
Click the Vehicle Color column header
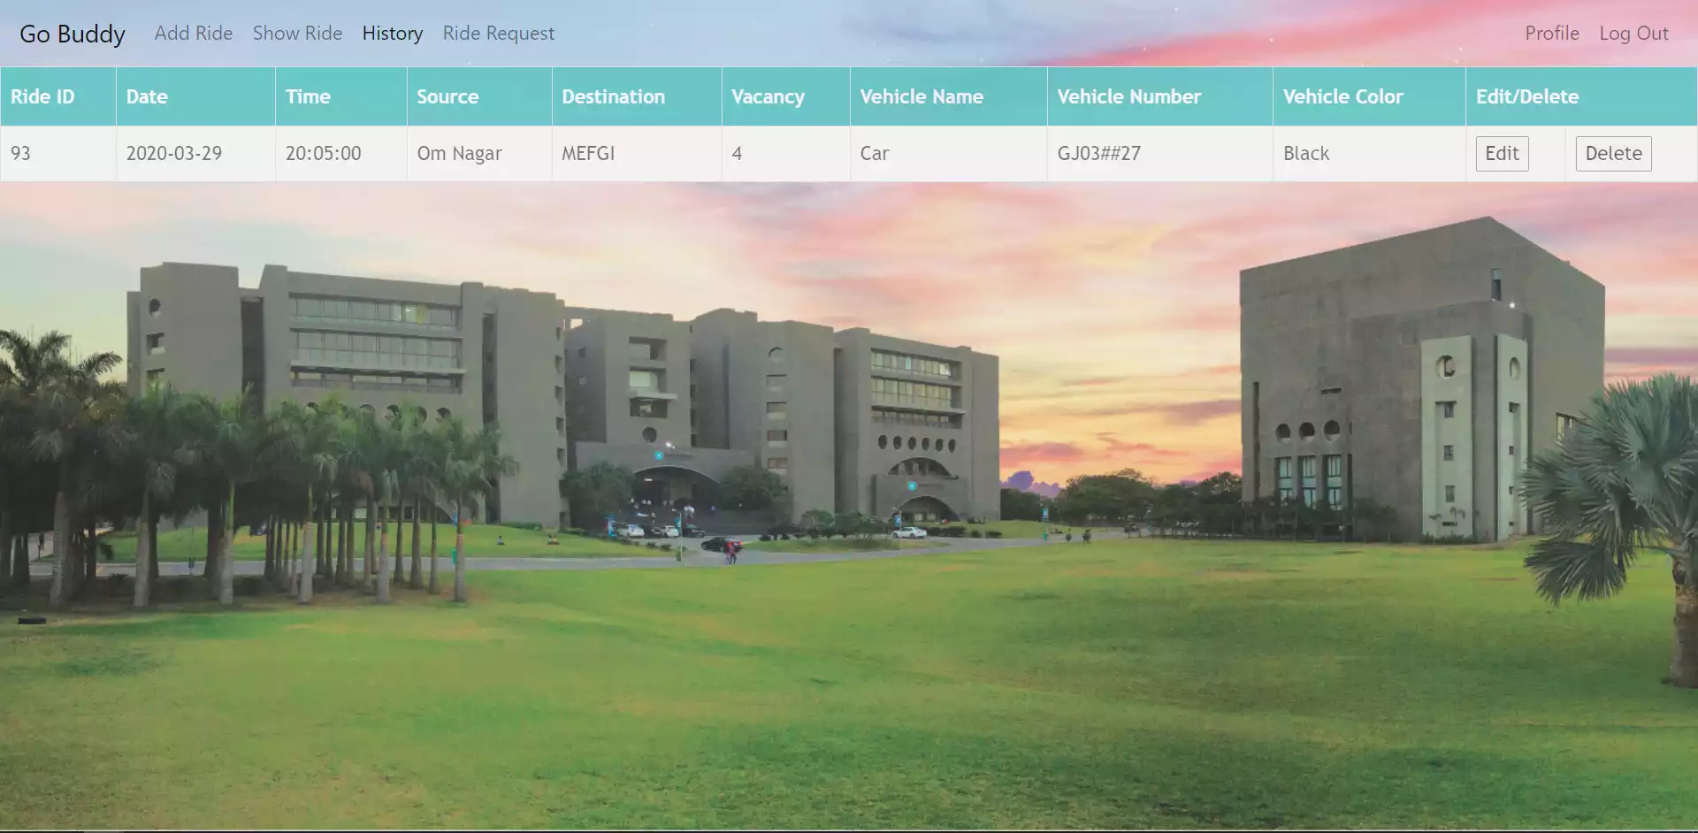coord(1342,96)
